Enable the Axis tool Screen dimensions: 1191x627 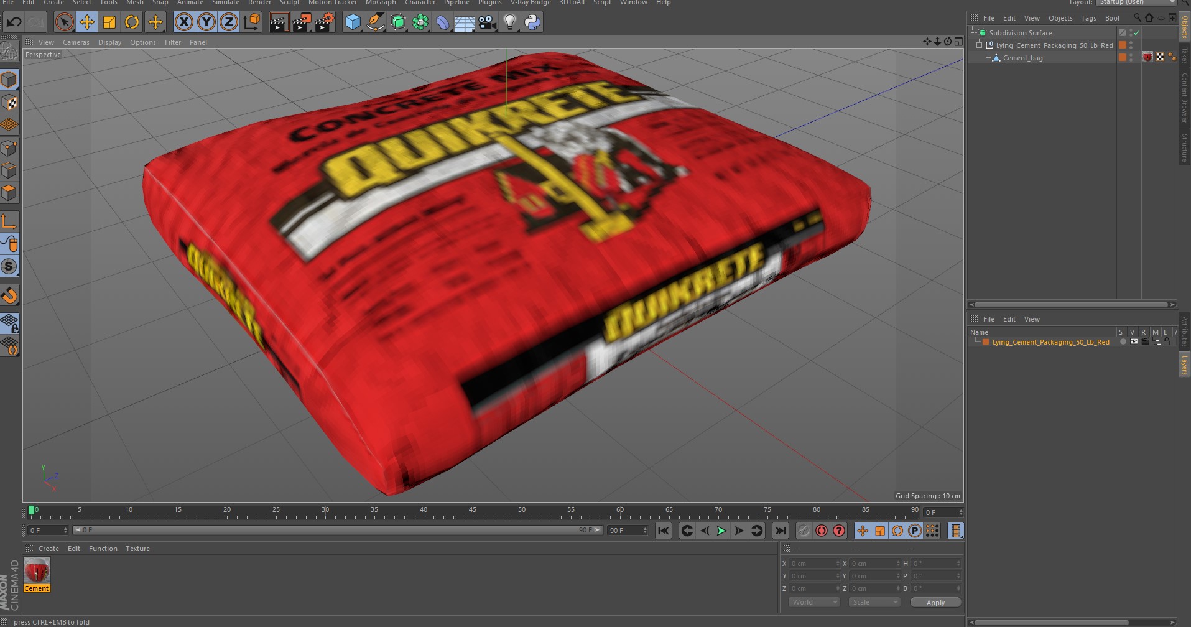click(x=9, y=221)
